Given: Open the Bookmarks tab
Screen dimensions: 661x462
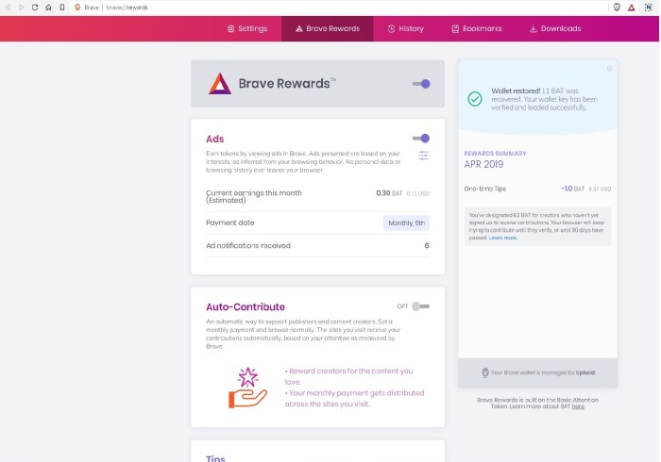Looking at the screenshot, I should 477,28.
